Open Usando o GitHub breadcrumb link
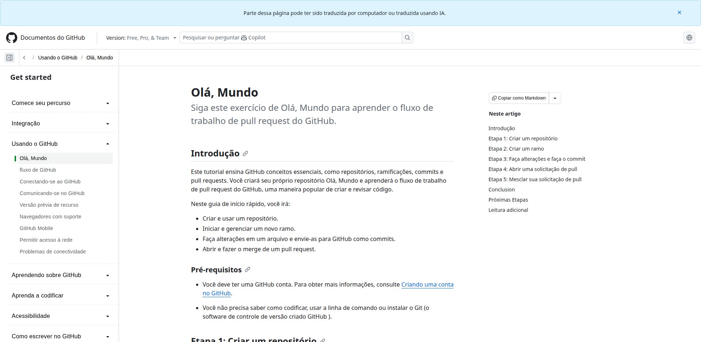 pyautogui.click(x=58, y=58)
